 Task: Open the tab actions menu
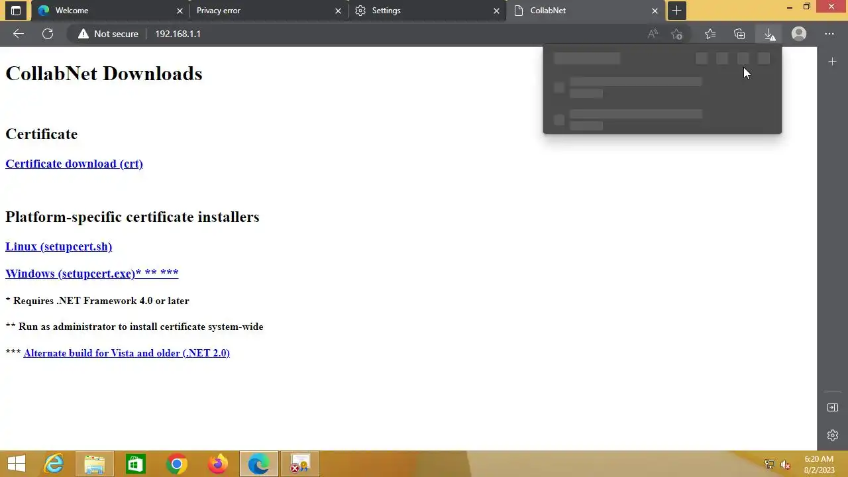point(16,11)
